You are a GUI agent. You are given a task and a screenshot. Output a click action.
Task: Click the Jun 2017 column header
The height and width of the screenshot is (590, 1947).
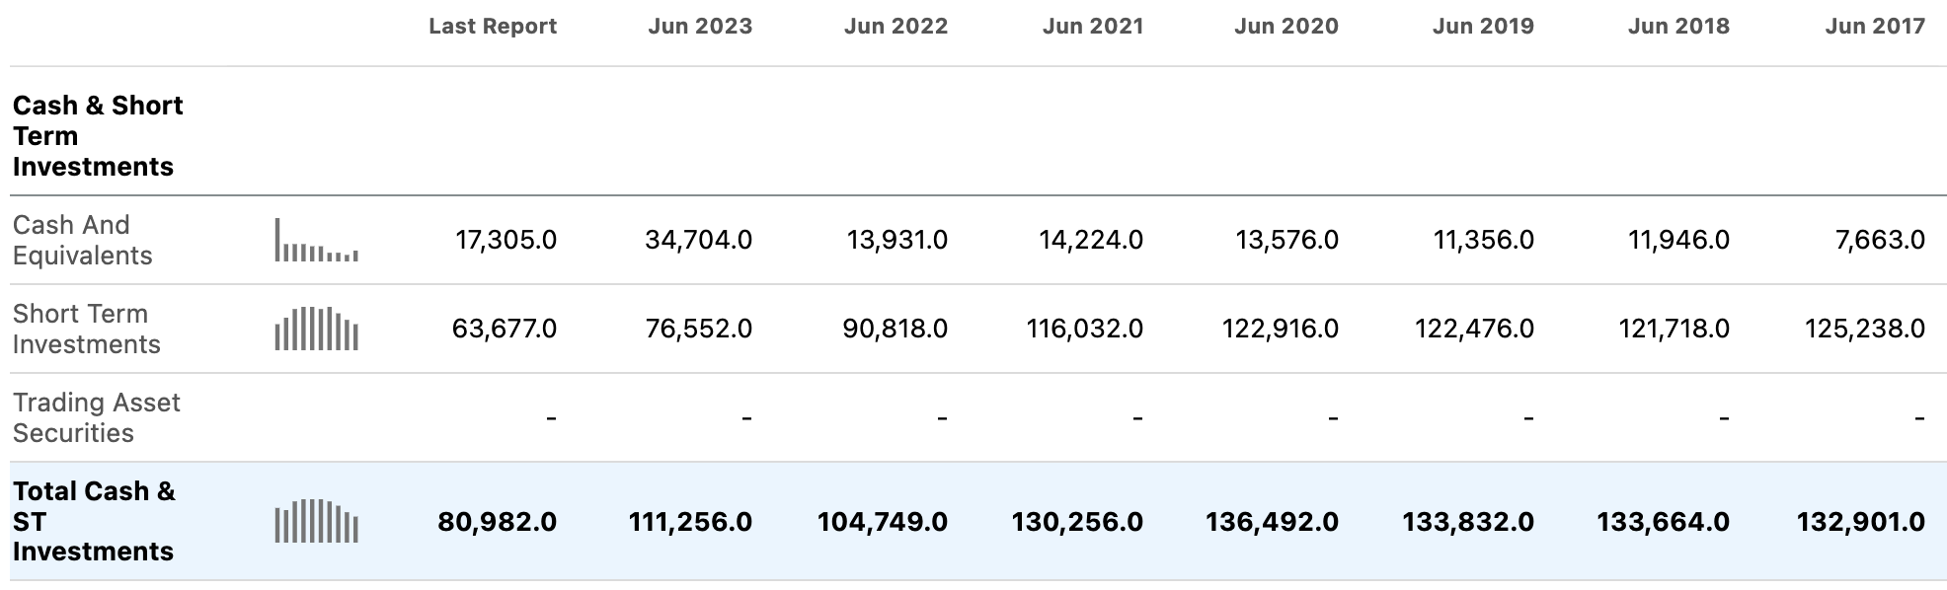[x=1874, y=27]
